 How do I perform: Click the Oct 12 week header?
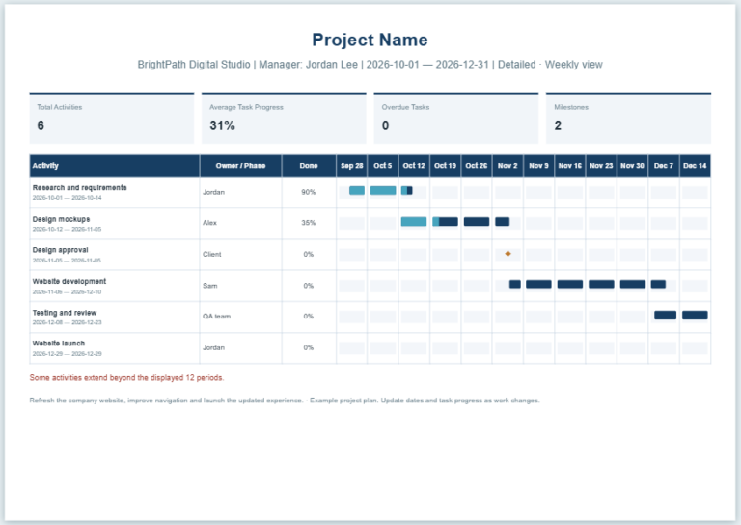pyautogui.click(x=414, y=166)
